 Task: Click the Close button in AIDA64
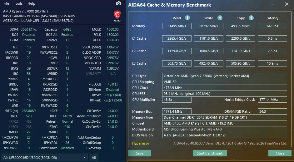pyautogui.click(x=280, y=153)
